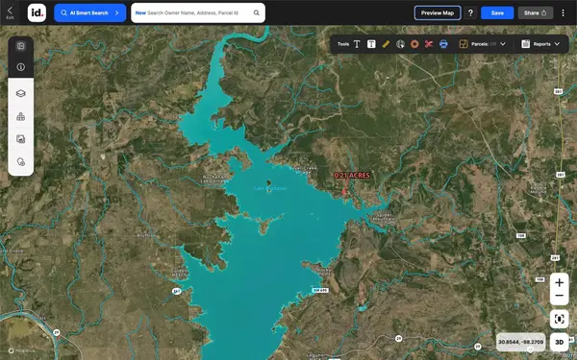Click the Reports document icon
577x360 pixels.
(x=525, y=44)
